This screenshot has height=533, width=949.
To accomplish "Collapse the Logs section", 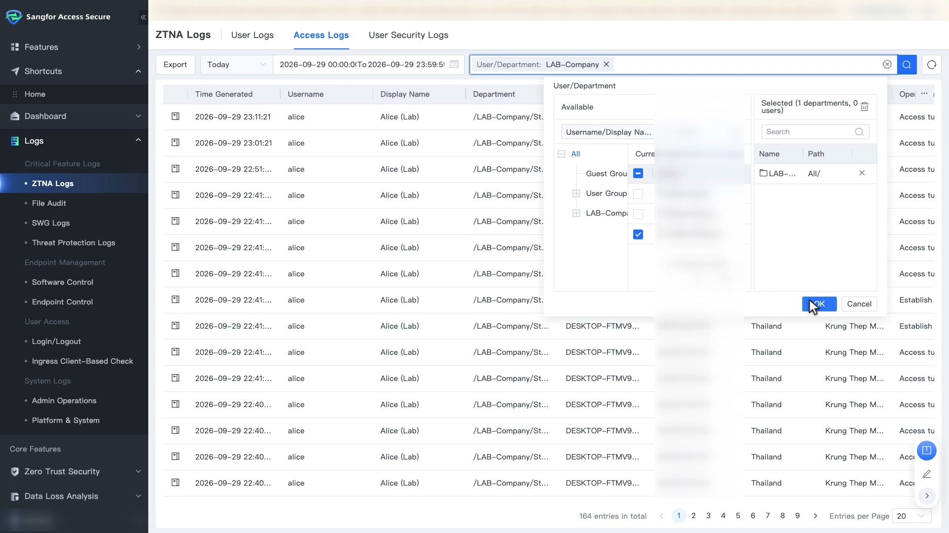I will [x=138, y=141].
